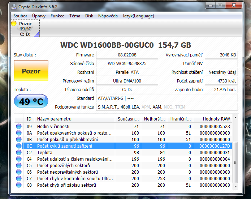Click status orb for row 0B
The image size is (251, 199).
(19, 139)
